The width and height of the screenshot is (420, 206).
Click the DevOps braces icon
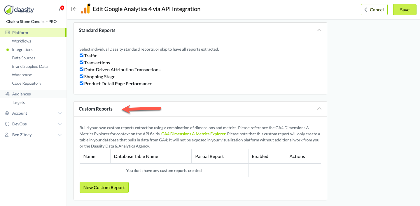pos(7,124)
